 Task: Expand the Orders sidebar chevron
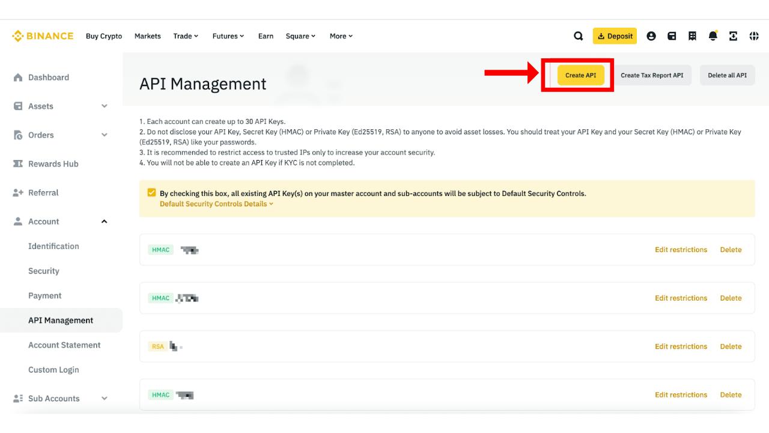tap(105, 135)
